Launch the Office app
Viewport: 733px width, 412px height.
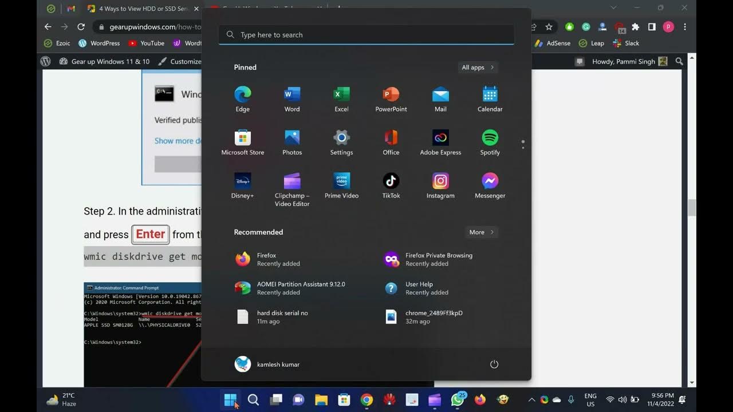click(391, 143)
